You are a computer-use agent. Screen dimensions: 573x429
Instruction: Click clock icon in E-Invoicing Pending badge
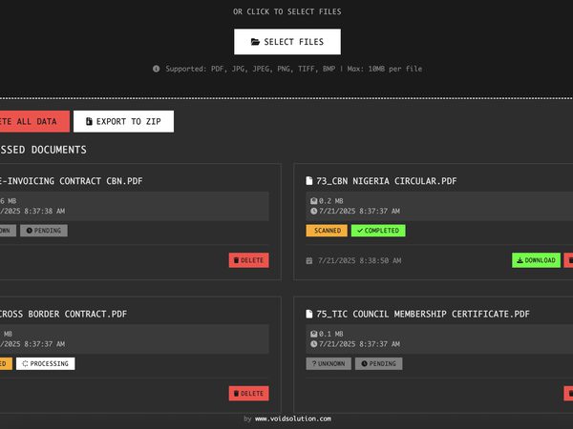pos(30,231)
